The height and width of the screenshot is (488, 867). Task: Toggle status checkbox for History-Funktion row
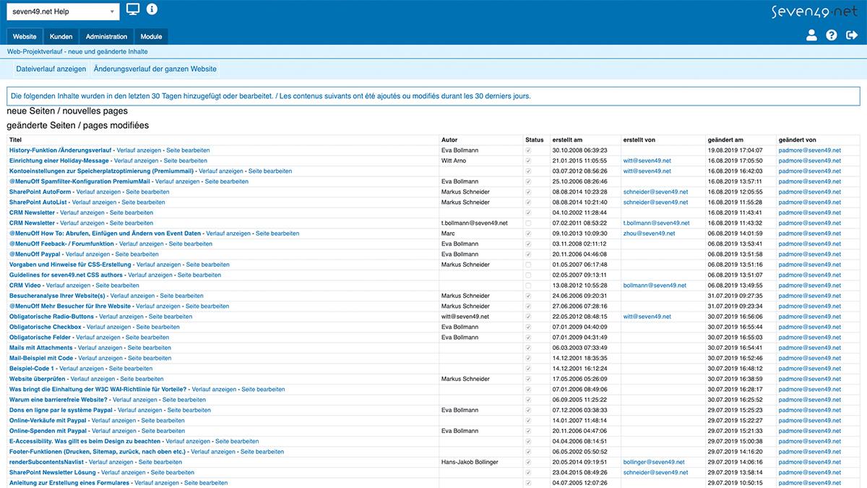528,150
